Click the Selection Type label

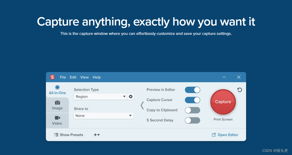click(86, 90)
